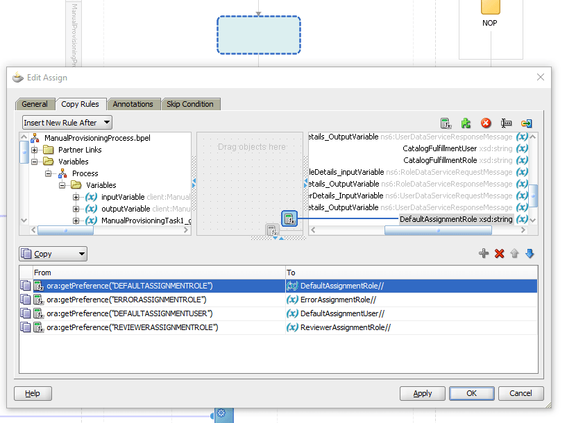Image resolution: width=567 pixels, height=423 pixels.
Task: Expand the inputVariable tree node
Action: click(76, 197)
